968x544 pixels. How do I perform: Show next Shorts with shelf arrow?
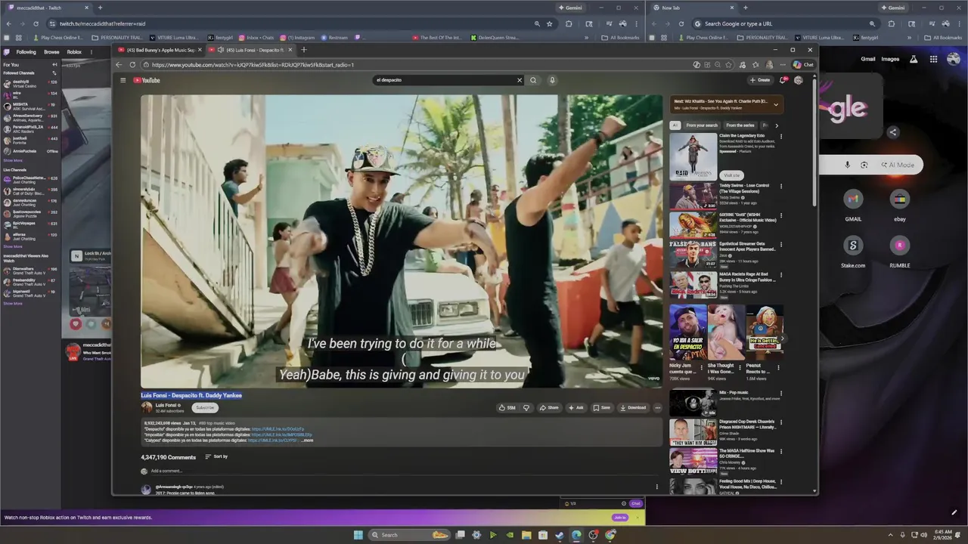click(781, 338)
